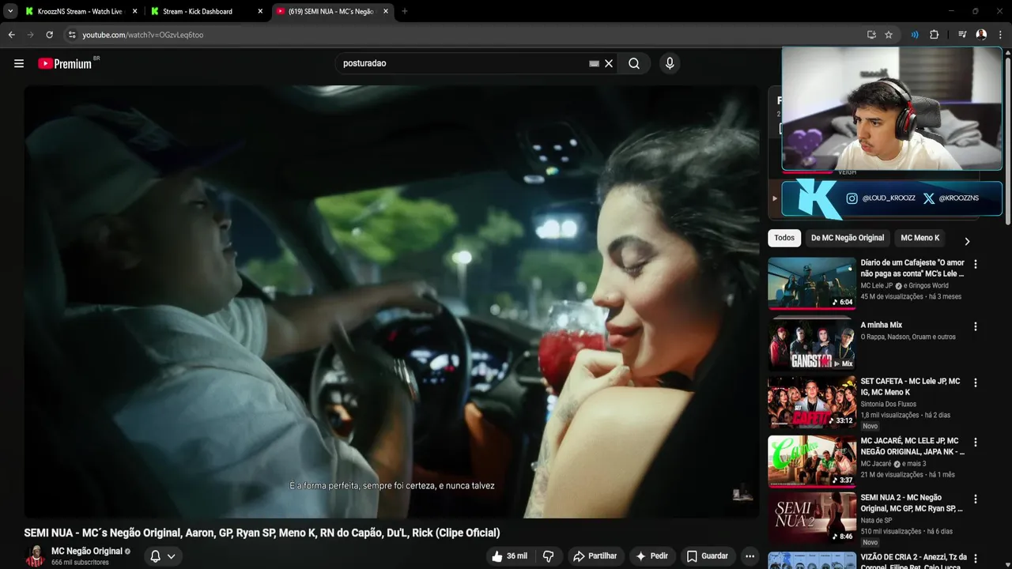Close the SEMI NUA YouTube tab
1012x569 pixels.
tap(386, 12)
